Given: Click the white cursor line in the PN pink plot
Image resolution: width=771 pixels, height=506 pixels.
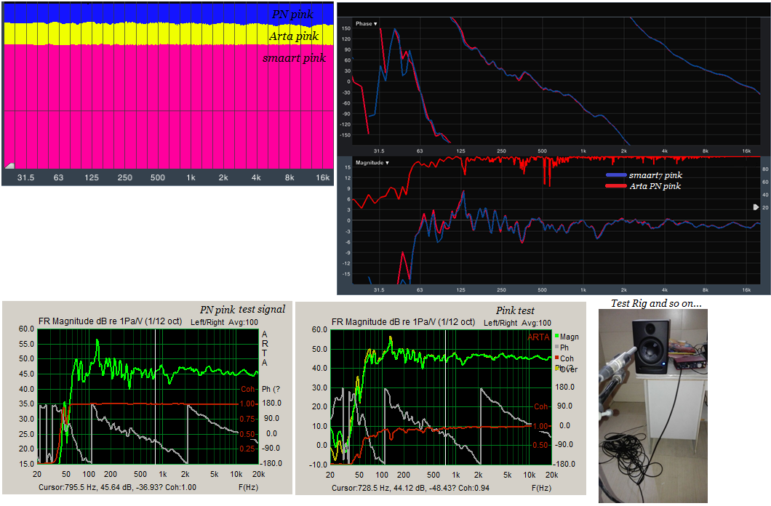Looking at the screenshot, I should (156, 396).
